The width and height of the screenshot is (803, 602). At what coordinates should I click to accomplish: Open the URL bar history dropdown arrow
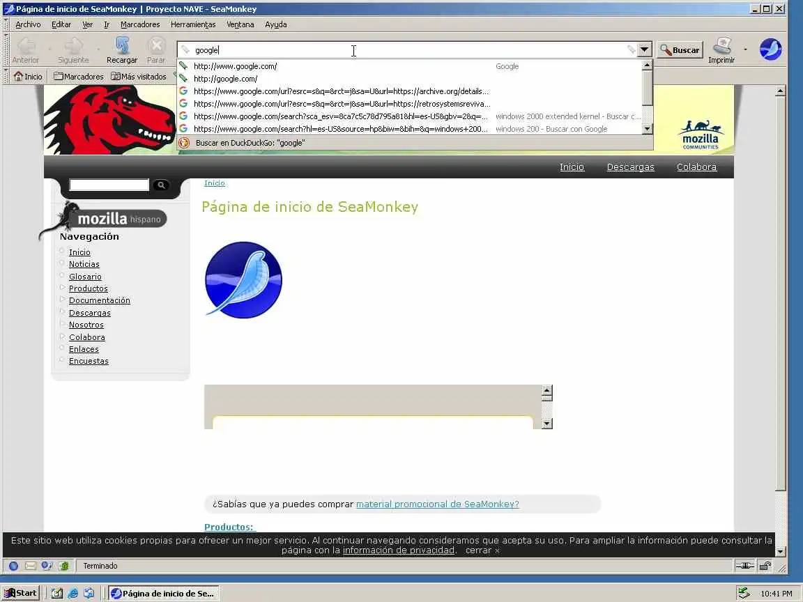tap(644, 49)
